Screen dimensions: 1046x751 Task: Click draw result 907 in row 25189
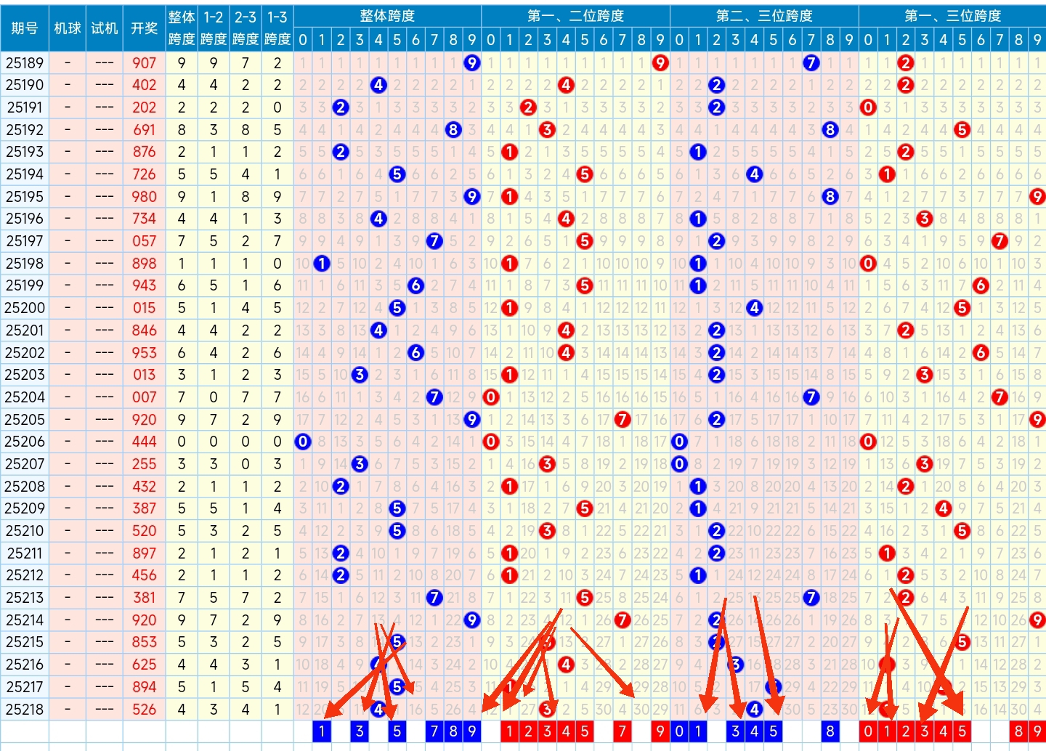(144, 63)
